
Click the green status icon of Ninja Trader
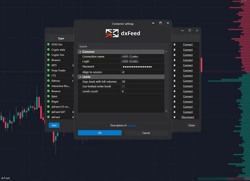(48, 70)
